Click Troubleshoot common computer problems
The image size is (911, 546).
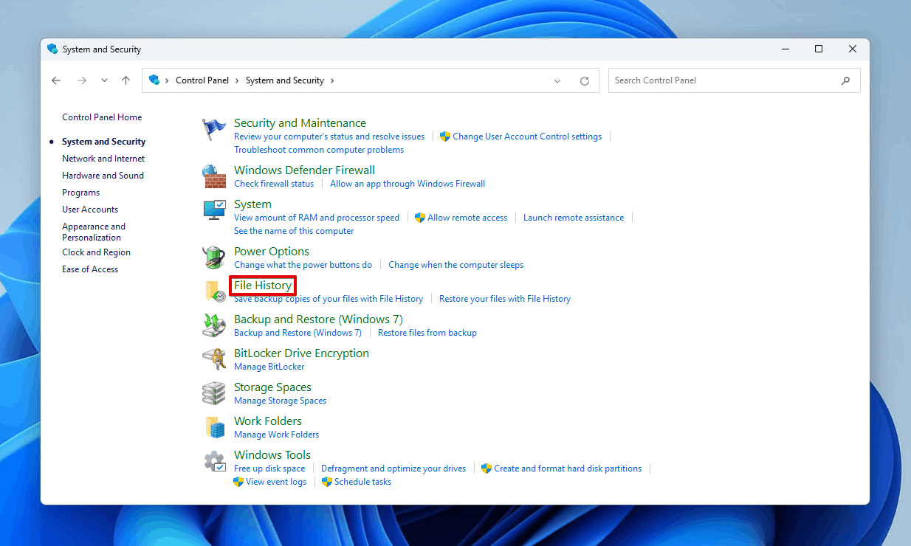(319, 150)
